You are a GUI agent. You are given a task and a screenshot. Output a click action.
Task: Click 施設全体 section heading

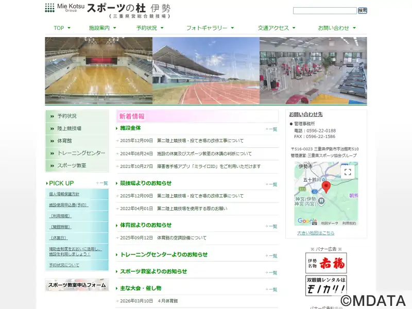point(130,128)
